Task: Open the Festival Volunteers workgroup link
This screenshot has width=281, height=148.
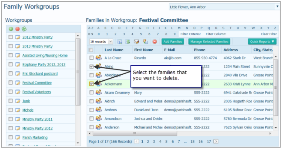Action: 36,92
